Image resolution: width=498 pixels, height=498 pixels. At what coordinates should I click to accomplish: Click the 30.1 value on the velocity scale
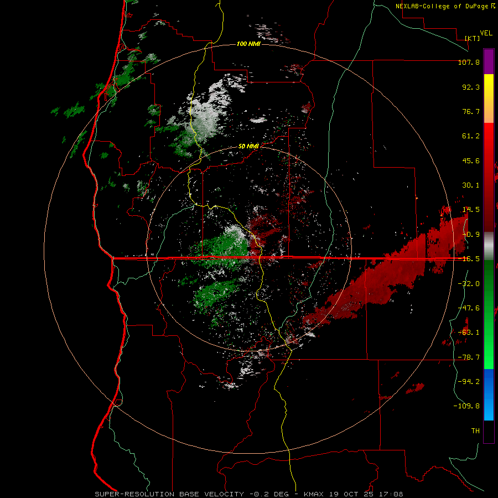pos(471,185)
